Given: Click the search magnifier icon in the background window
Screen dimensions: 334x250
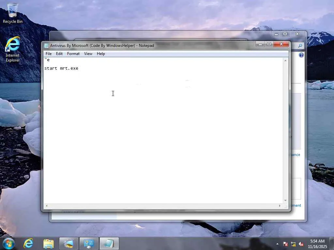Looking at the screenshot, I should tap(300, 46).
